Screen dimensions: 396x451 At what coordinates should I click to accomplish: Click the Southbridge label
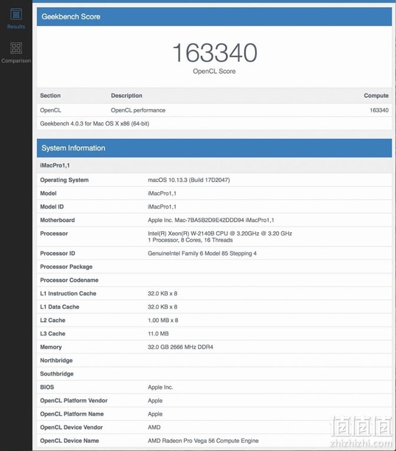pyautogui.click(x=57, y=374)
